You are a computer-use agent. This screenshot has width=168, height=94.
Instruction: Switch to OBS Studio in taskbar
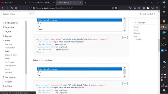(x=164, y=44)
